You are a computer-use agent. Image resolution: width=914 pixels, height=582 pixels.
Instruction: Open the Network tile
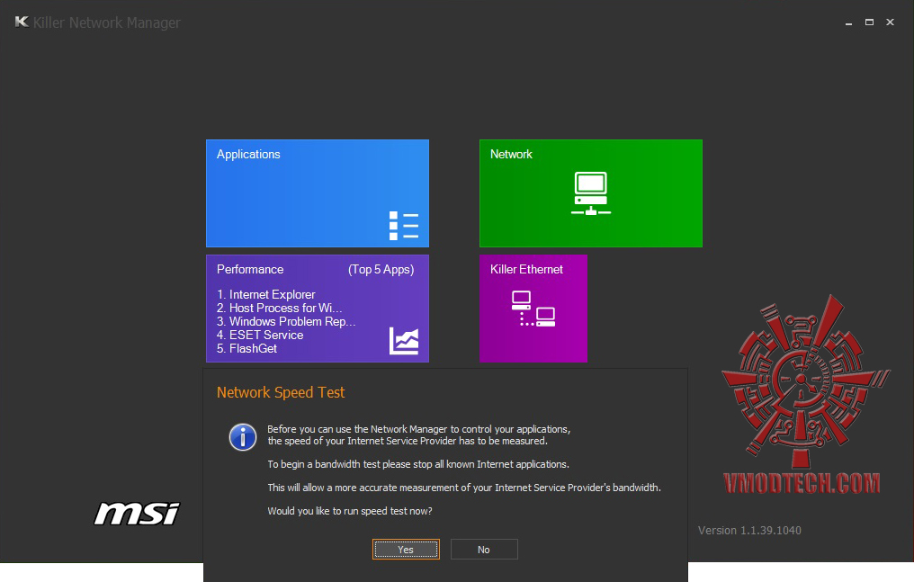[590, 193]
